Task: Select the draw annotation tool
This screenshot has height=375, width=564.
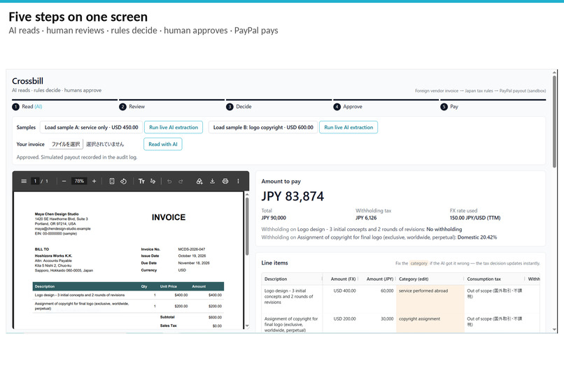Action: [153, 182]
